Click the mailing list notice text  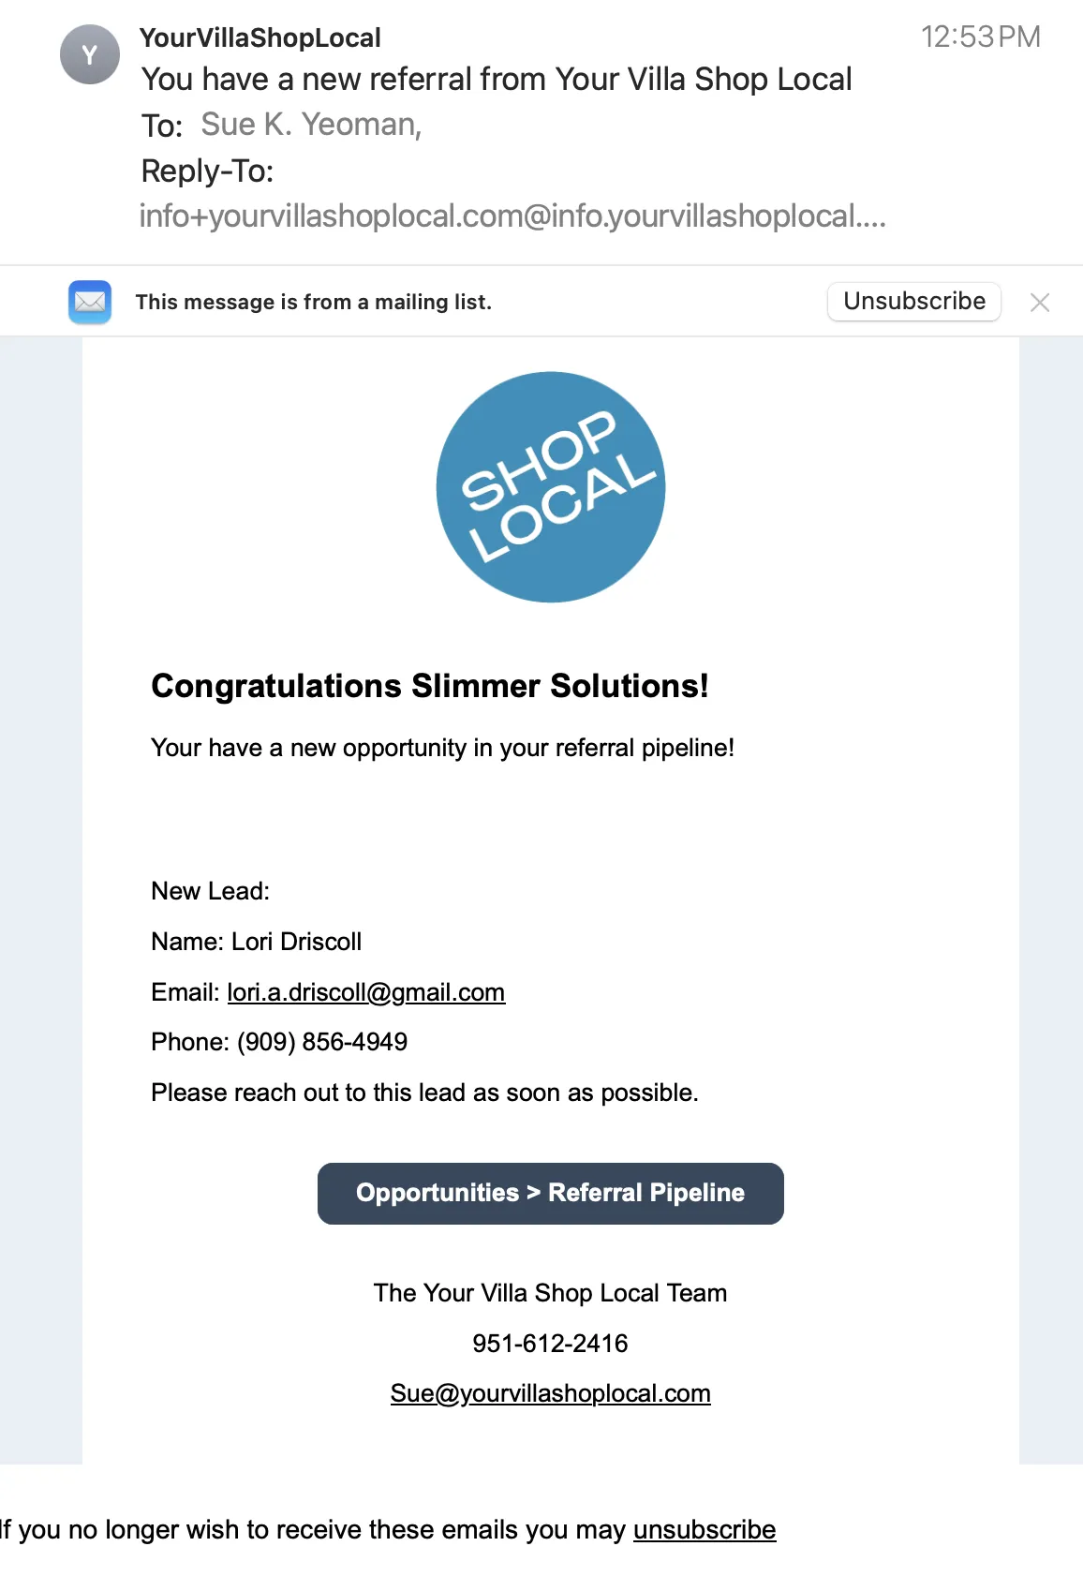coord(313,302)
